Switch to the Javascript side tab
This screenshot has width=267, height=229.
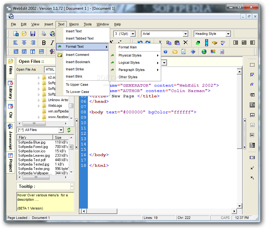(11, 137)
